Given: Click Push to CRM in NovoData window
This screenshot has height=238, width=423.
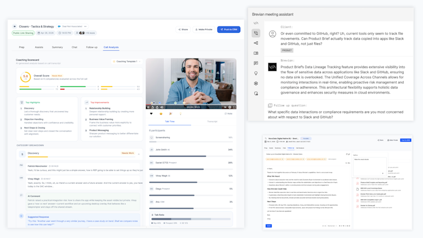Looking at the screenshot, I should 406,140.
